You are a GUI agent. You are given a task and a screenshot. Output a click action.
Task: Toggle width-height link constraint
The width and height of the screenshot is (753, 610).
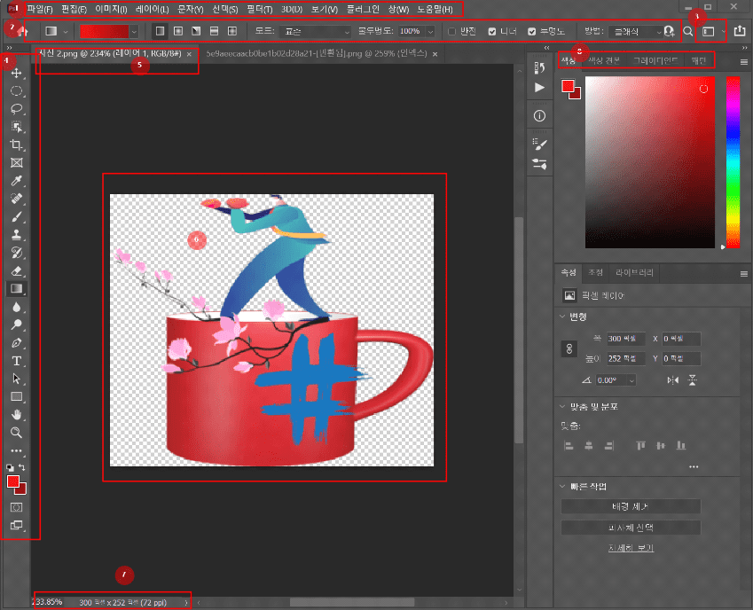click(569, 349)
